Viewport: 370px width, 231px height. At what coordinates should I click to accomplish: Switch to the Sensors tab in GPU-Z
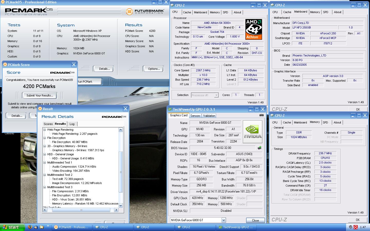pos(195,116)
